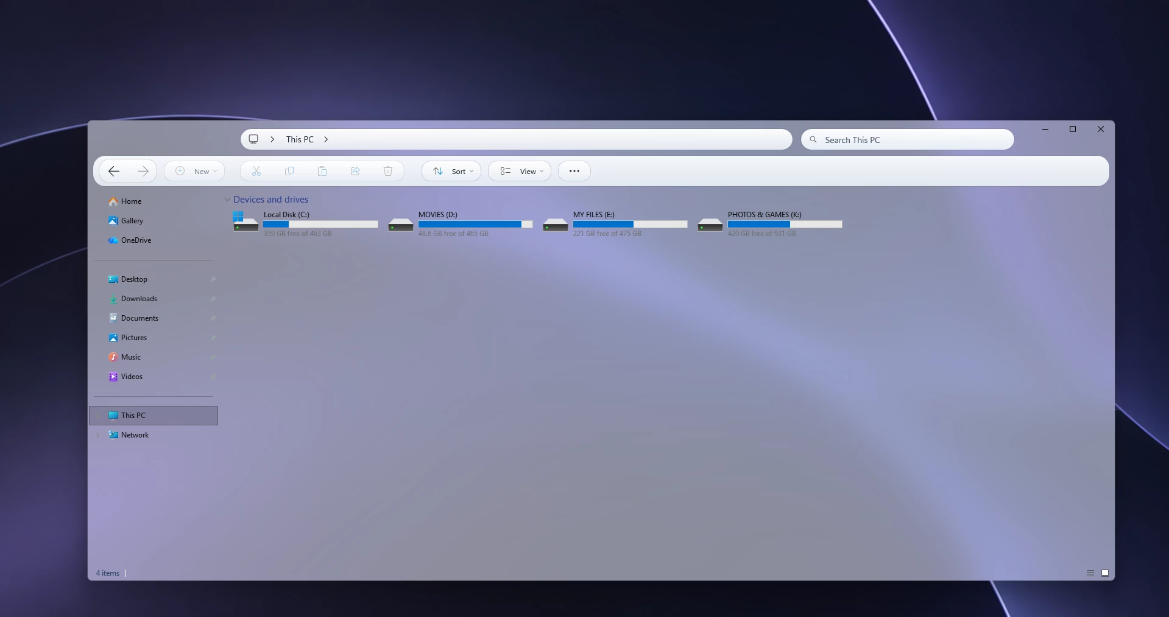Click the MY FILES (E:) usage bar
This screenshot has height=617, width=1169.
click(630, 225)
